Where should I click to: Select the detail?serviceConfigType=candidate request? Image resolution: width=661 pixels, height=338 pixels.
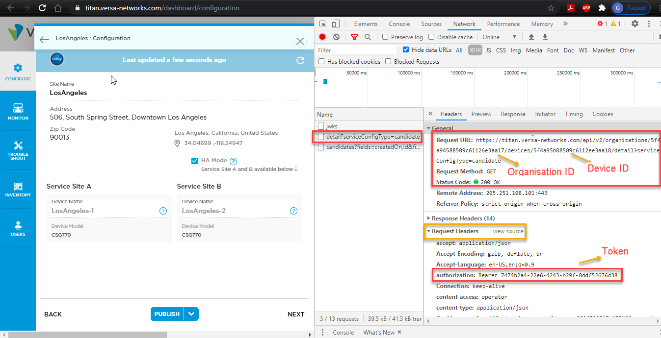(369, 137)
